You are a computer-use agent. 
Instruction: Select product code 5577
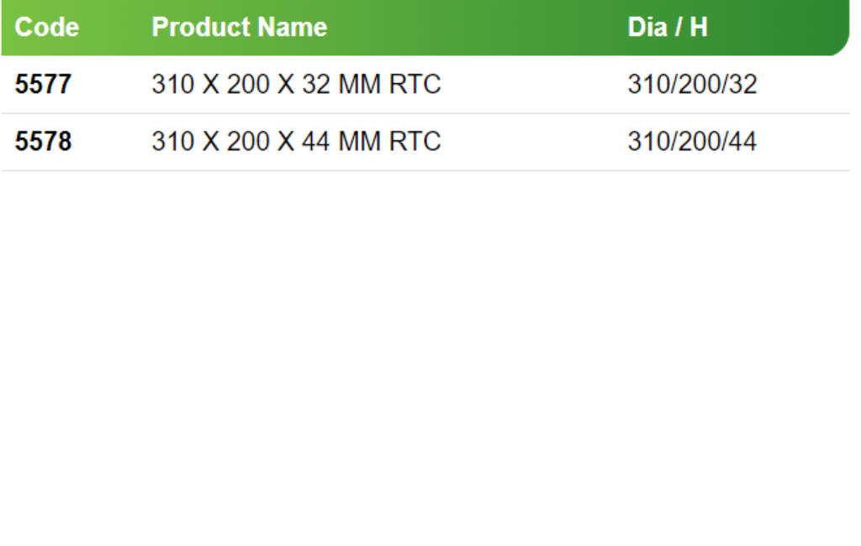[x=44, y=85]
